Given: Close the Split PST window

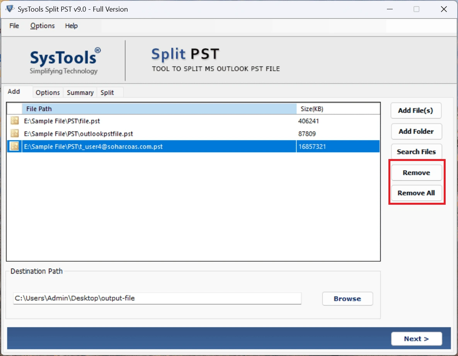Looking at the screenshot, I should tap(444, 9).
